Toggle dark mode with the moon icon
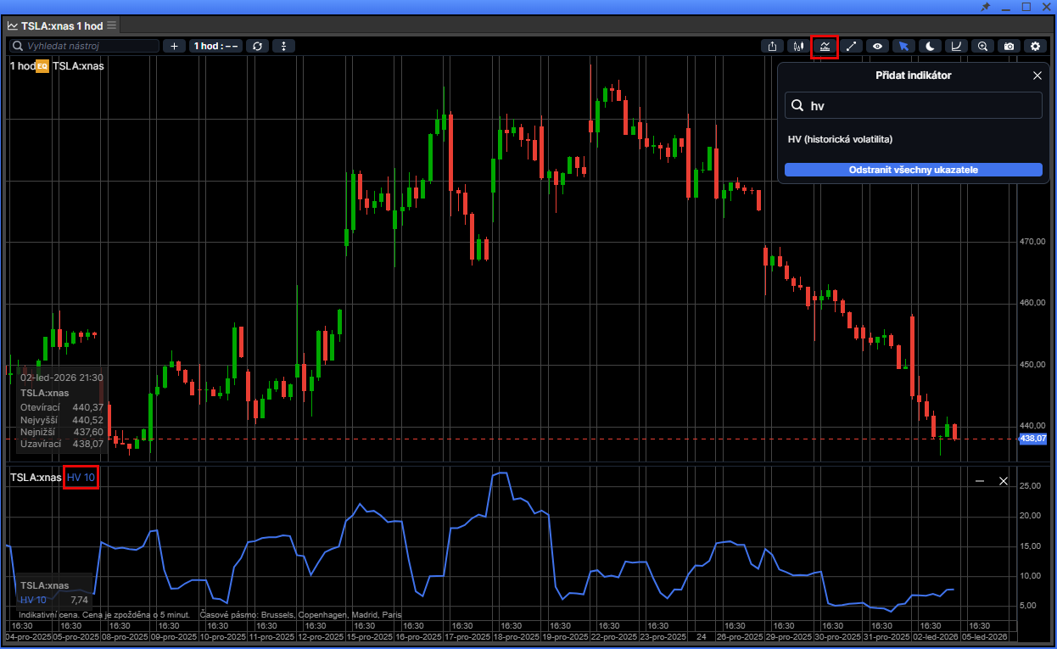Viewport: 1057px width, 649px height. coord(930,46)
